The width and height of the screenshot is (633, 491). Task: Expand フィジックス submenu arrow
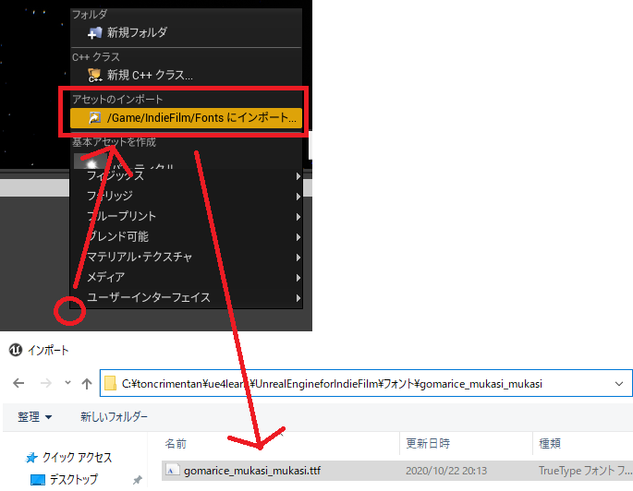click(298, 176)
